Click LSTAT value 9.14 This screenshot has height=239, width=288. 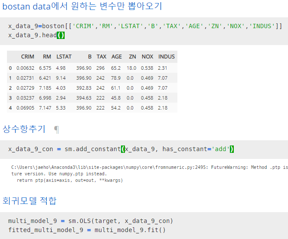coord(61,78)
